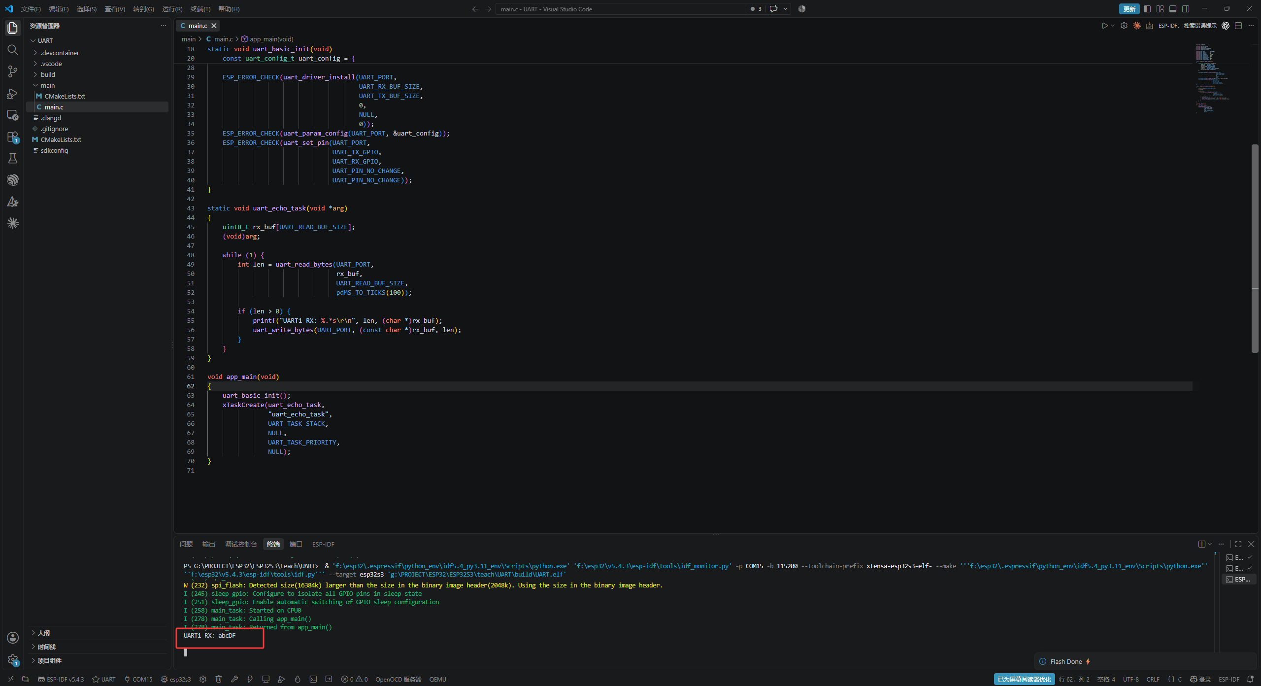
Task: Open ESP-IDF terminal icon in status bar
Action: click(313, 679)
